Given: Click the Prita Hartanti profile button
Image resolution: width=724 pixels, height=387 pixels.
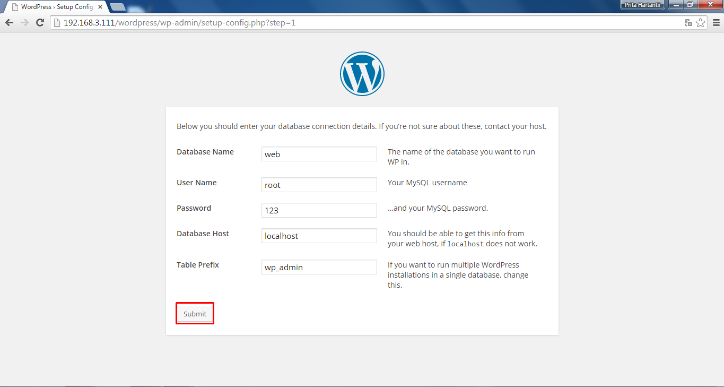Looking at the screenshot, I should pos(642,5).
